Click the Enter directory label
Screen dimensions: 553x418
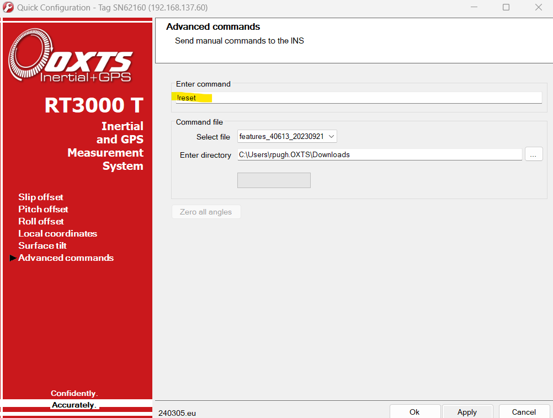click(x=205, y=155)
